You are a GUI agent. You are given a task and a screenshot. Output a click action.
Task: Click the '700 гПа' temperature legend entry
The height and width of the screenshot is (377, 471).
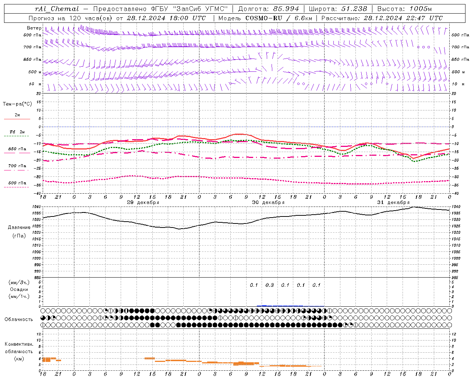pos(17,166)
